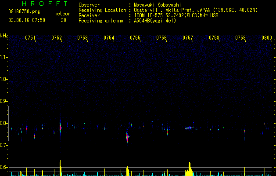This screenshot has height=176, width=276.
Task: Click the tall yellow power peak at 0752
Action: point(61,168)
